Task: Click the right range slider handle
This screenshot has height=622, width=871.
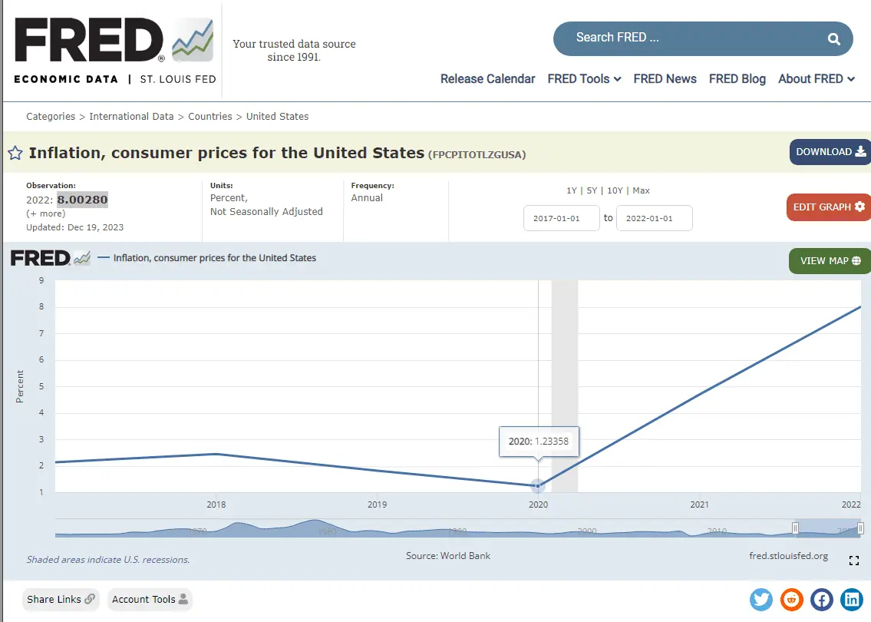Action: point(860,528)
